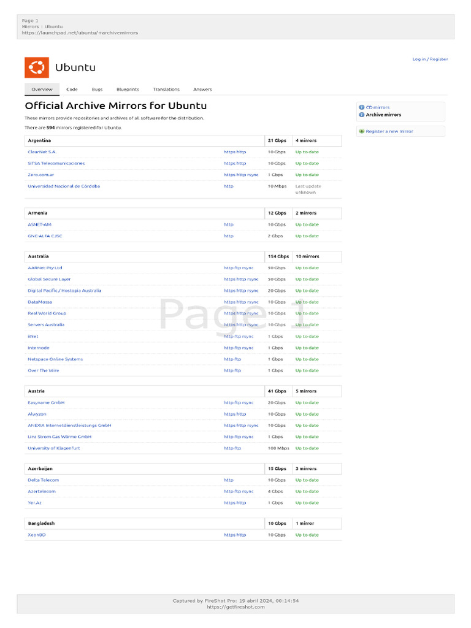Viewport: 471px width, 628px height.
Task: Open the Easyname GmbH mirror
Action: click(x=46, y=402)
